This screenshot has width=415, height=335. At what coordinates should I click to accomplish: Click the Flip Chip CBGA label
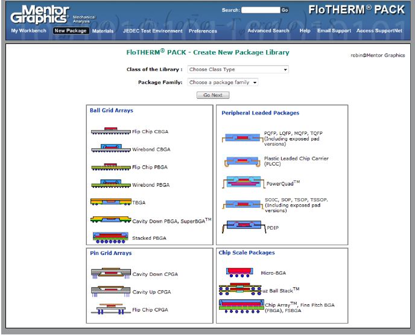point(150,132)
